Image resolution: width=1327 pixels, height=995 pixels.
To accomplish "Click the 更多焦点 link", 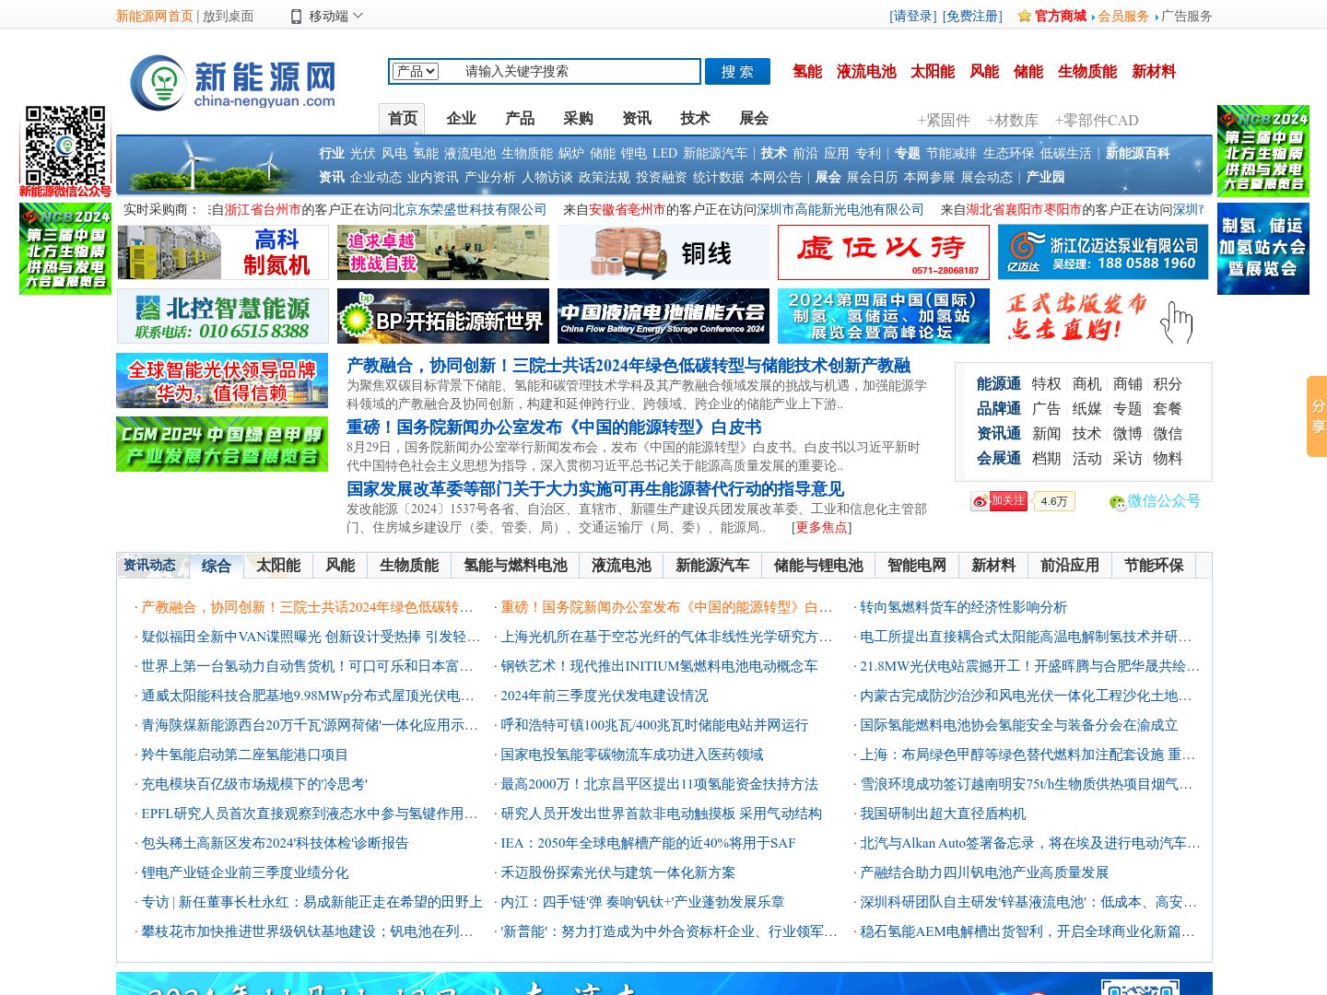I will pyautogui.click(x=822, y=527).
